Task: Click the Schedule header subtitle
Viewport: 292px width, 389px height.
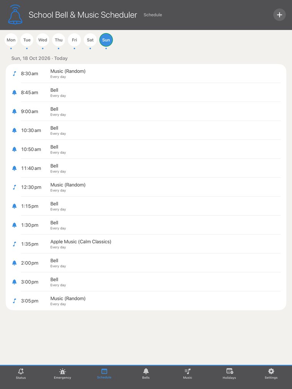Action: coord(153,15)
